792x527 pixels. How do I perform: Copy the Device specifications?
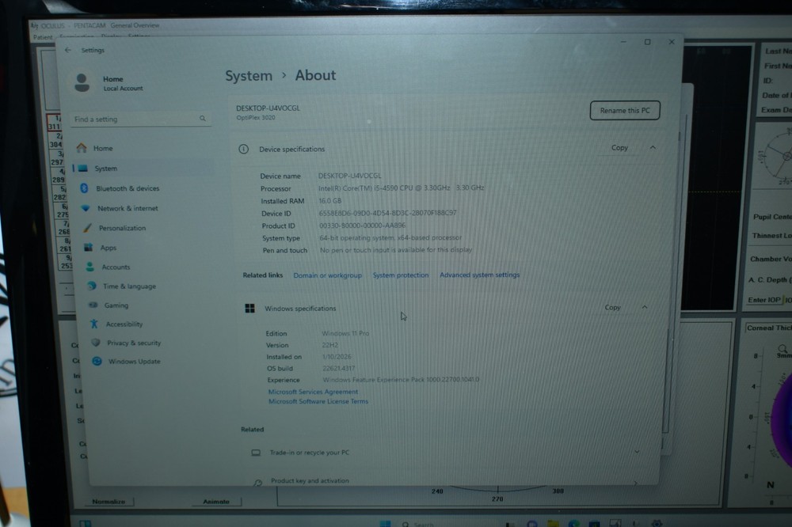tap(619, 148)
